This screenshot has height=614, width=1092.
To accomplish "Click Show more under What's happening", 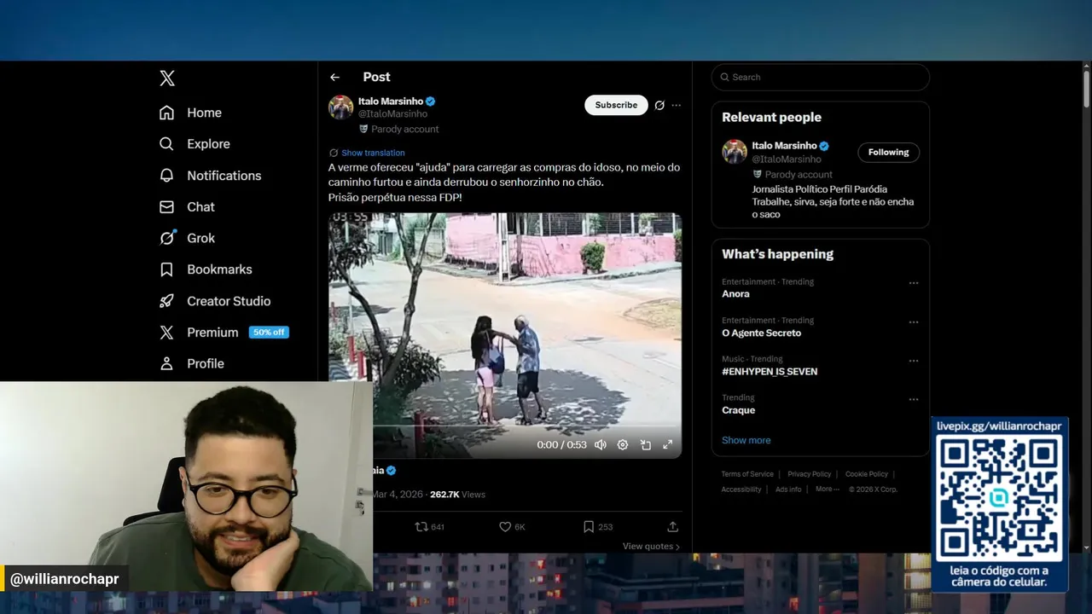I will (x=746, y=440).
